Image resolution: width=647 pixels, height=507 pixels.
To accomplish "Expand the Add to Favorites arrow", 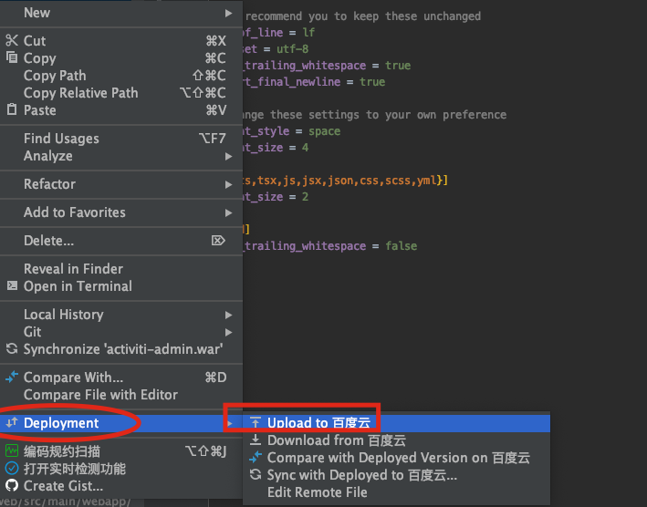I will pos(229,213).
